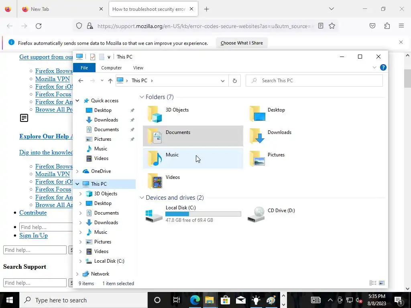Click the Properties quick access toolbar icon
Image resolution: width=411 pixels, height=308 pixels.
pos(93,57)
